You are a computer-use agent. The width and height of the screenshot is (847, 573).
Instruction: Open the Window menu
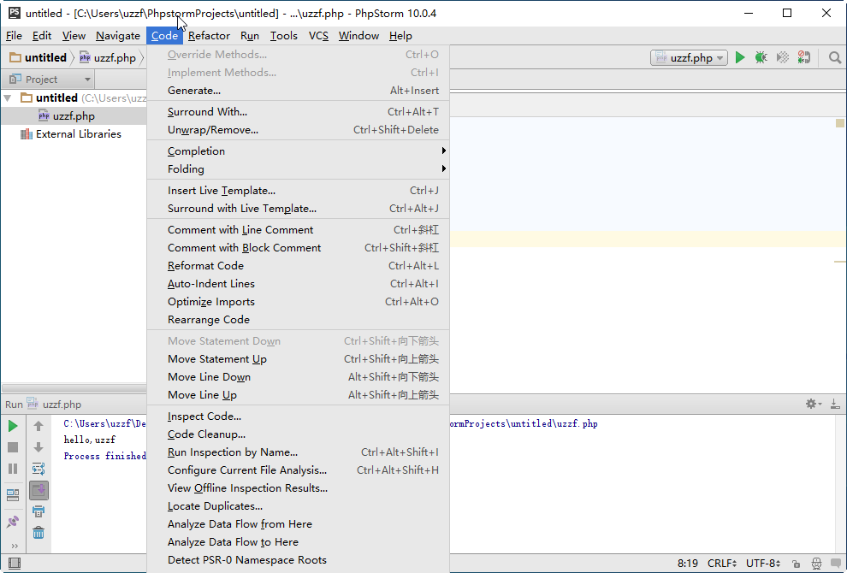point(358,36)
